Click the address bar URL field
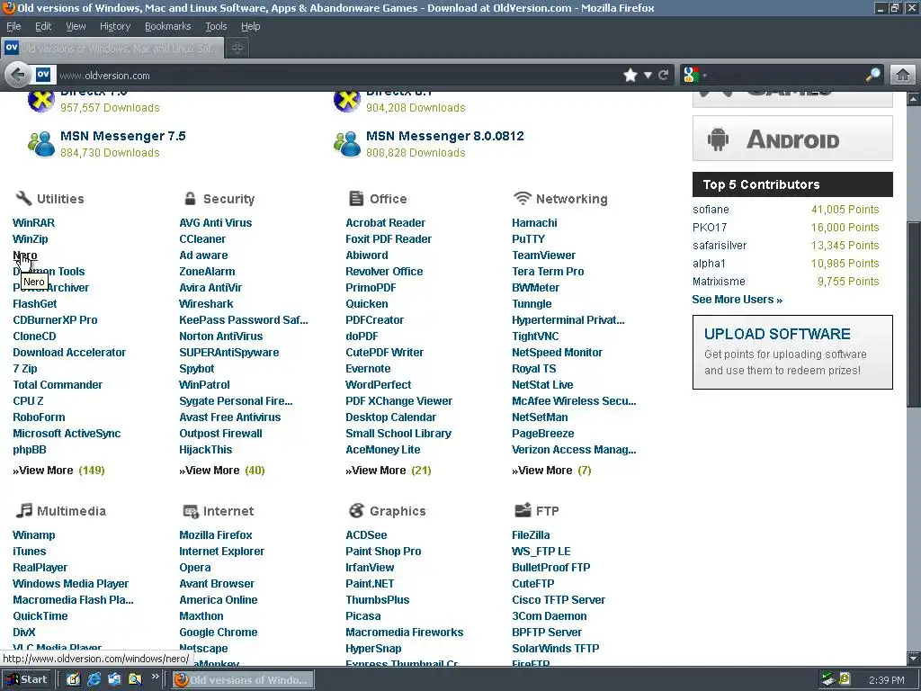Image resolution: width=921 pixels, height=691 pixels. pyautogui.click(x=338, y=76)
